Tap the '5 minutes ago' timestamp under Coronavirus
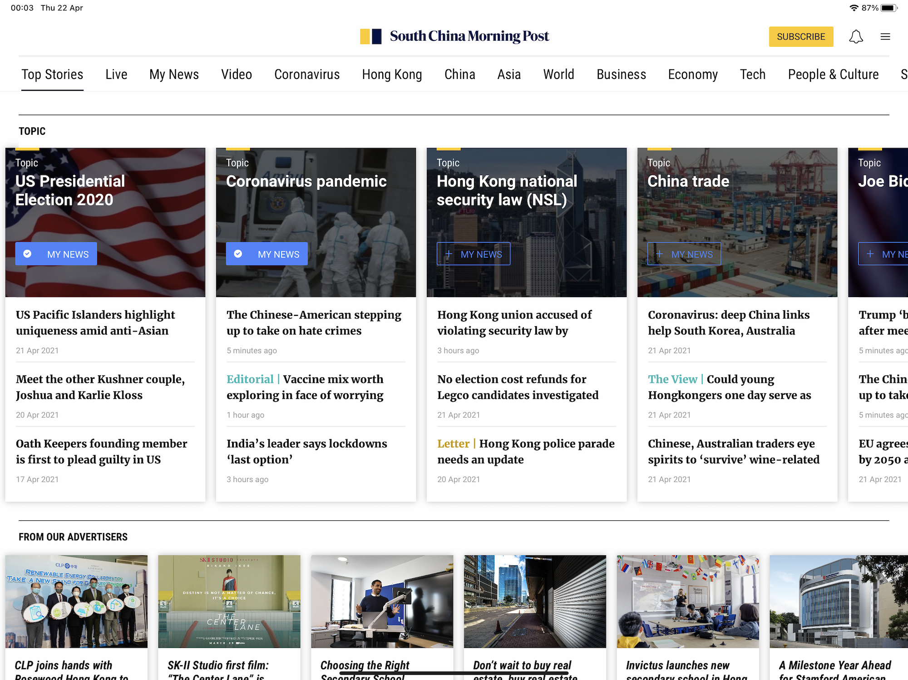This screenshot has height=680, width=908. 252,350
